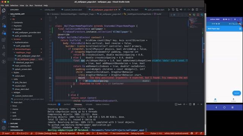Open the Search view in activity bar
The height and width of the screenshot is (136, 243).
(3, 18)
